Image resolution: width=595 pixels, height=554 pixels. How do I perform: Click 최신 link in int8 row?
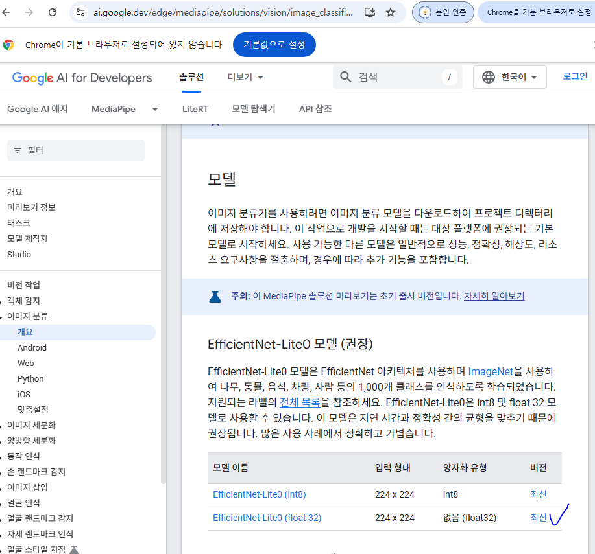538,494
